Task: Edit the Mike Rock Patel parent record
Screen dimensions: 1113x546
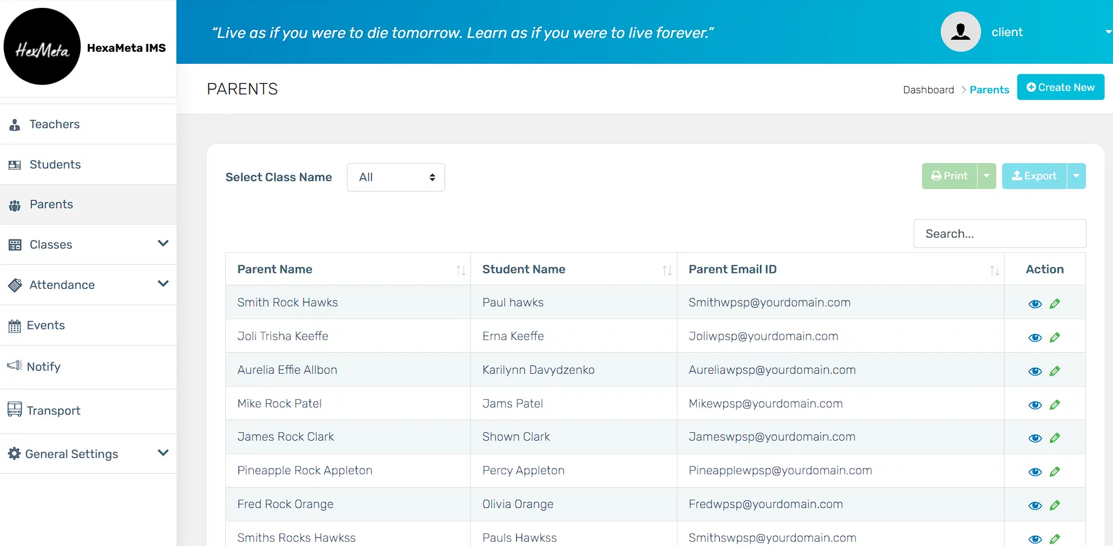Action: tap(1055, 405)
